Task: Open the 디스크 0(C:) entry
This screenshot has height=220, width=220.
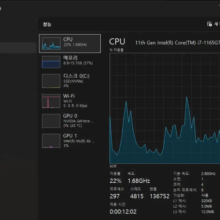Action: [70, 81]
